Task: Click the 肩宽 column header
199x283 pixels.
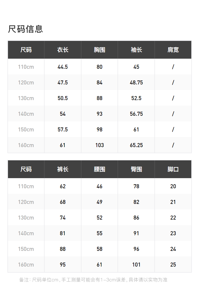Action: click(173, 50)
